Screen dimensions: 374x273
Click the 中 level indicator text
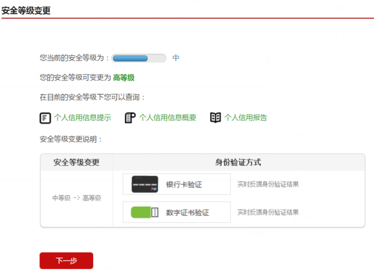(176, 58)
